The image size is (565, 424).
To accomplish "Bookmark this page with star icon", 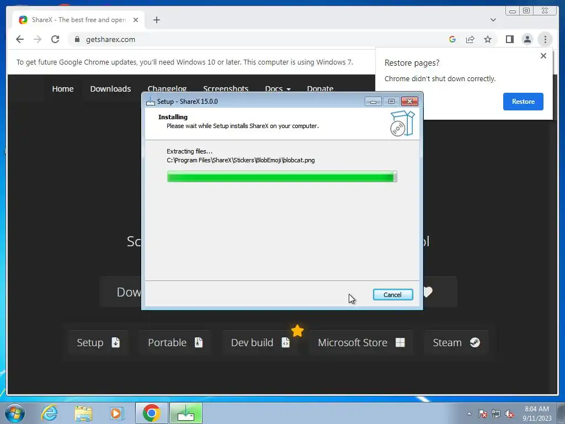I will tap(488, 39).
